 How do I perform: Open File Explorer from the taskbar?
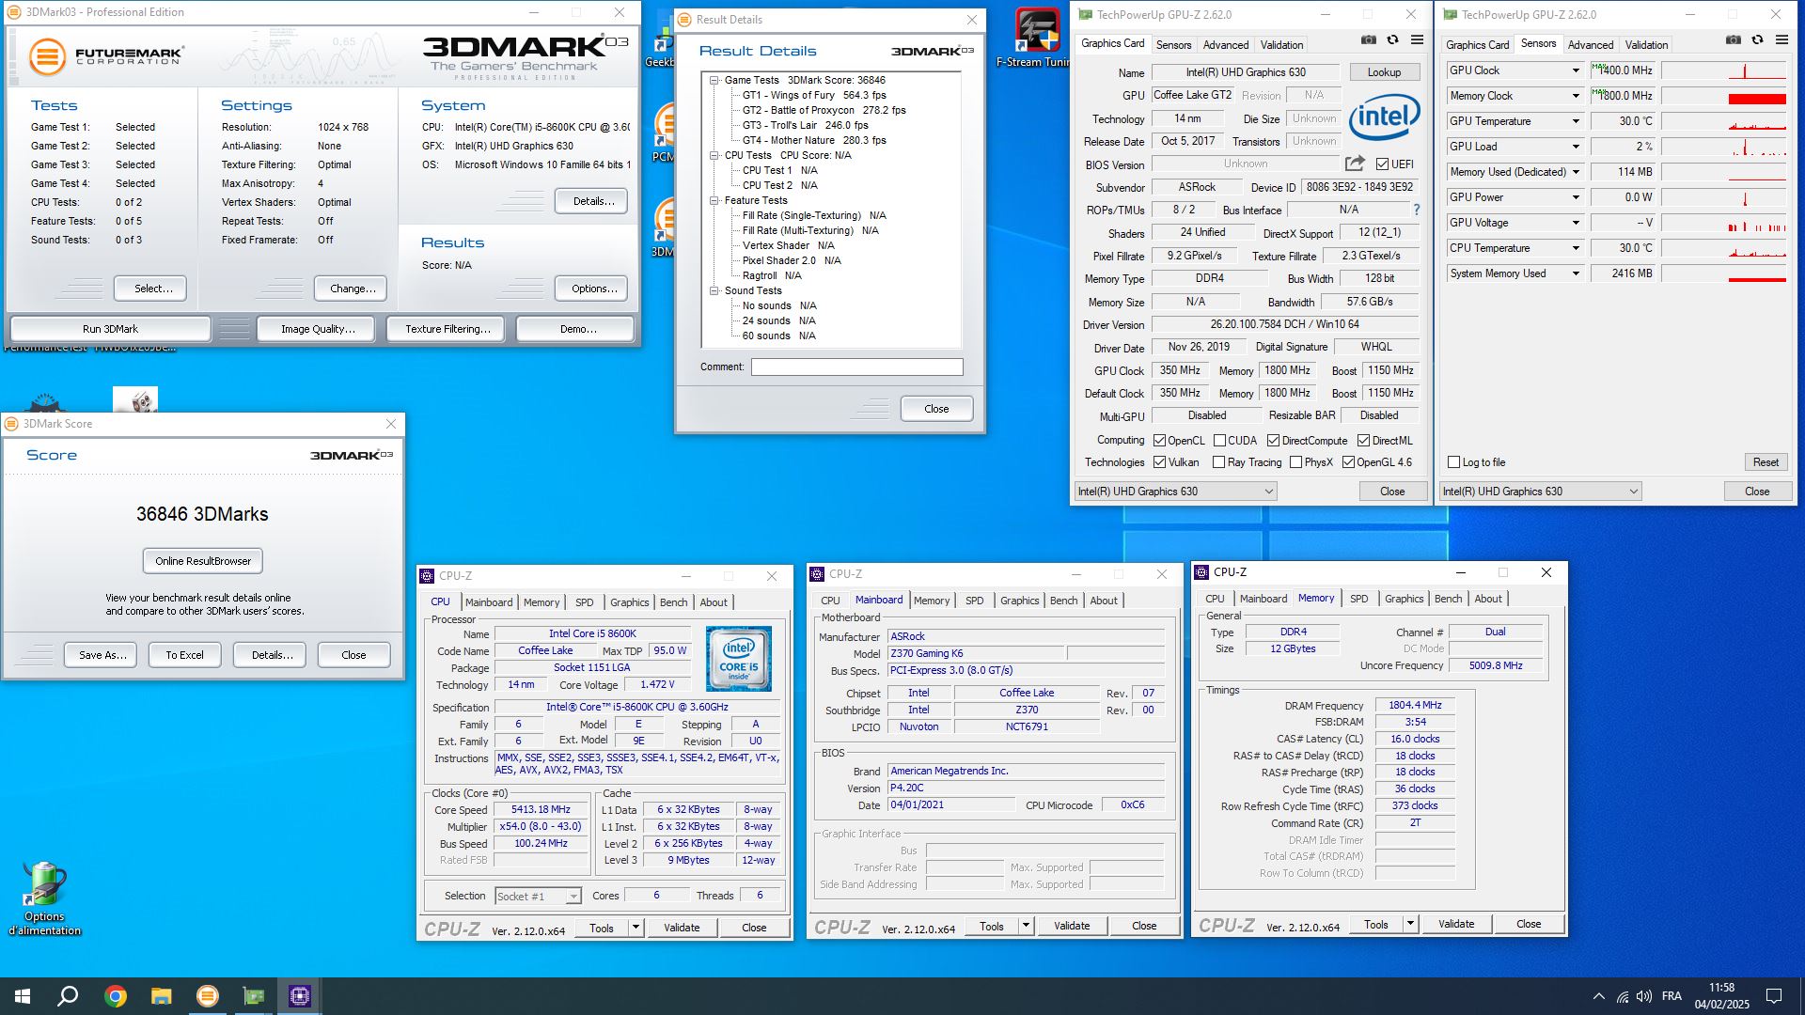click(162, 996)
